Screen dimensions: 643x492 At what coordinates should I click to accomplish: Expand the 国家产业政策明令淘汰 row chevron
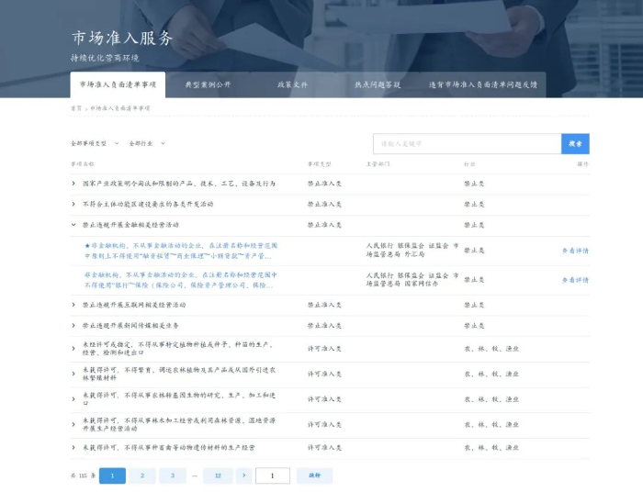coord(73,184)
